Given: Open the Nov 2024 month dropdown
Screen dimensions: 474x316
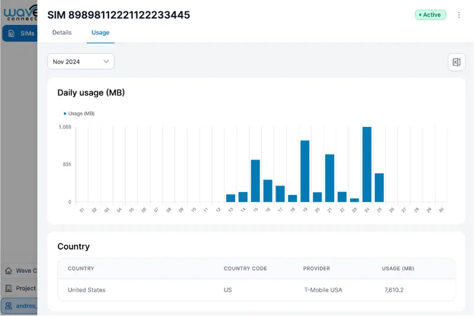Looking at the screenshot, I should point(81,62).
